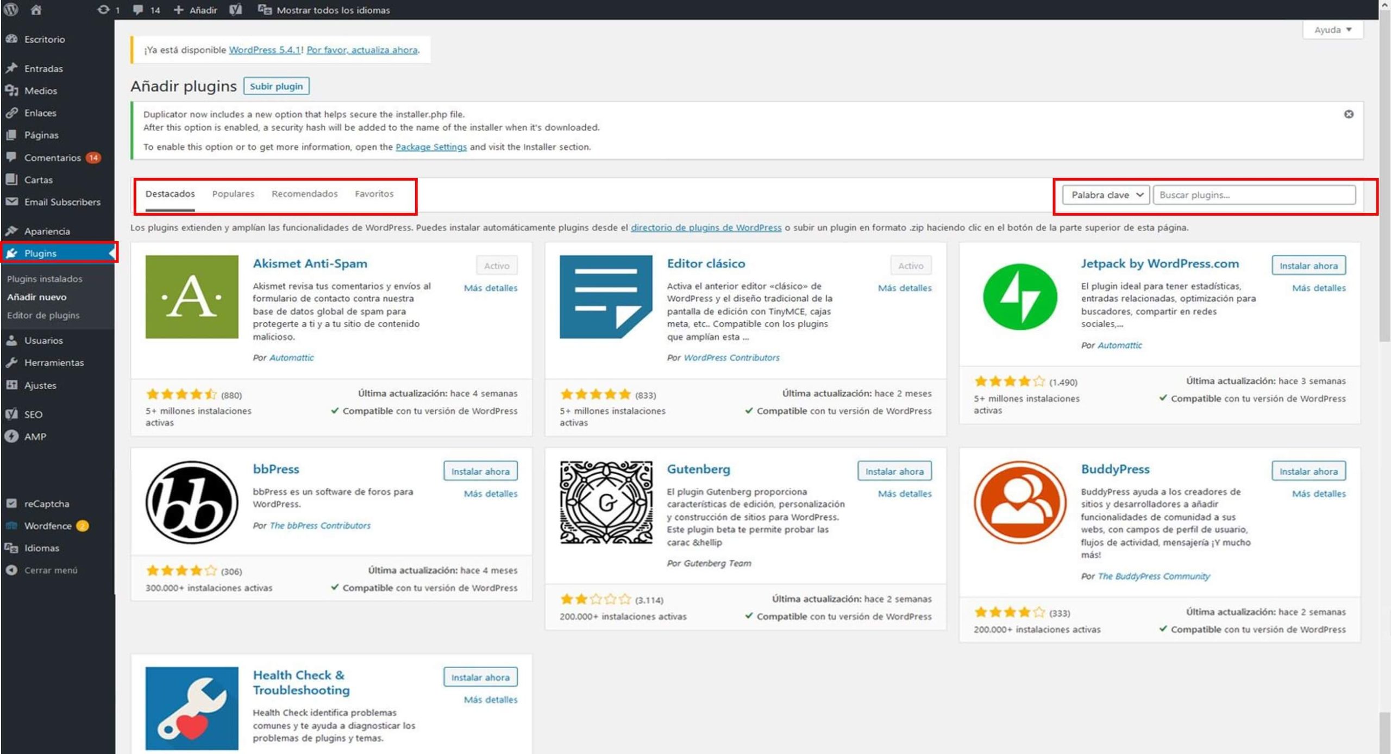Switch to the Populares tab

point(233,193)
